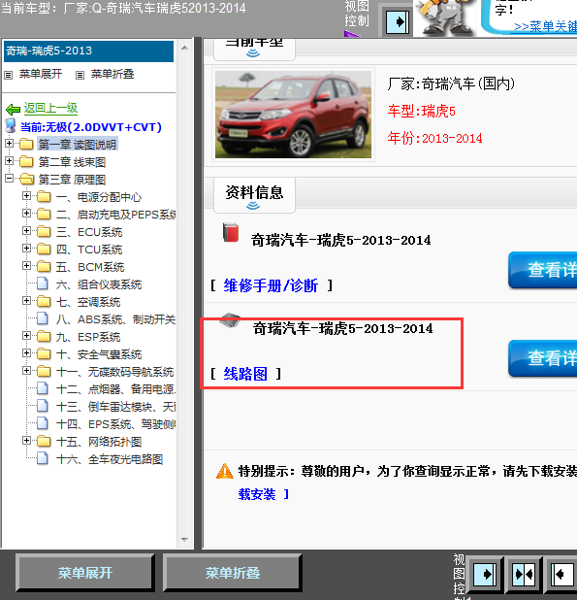Click the bottom expand-right view control icon
The width and height of the screenshot is (577, 600).
(x=485, y=574)
